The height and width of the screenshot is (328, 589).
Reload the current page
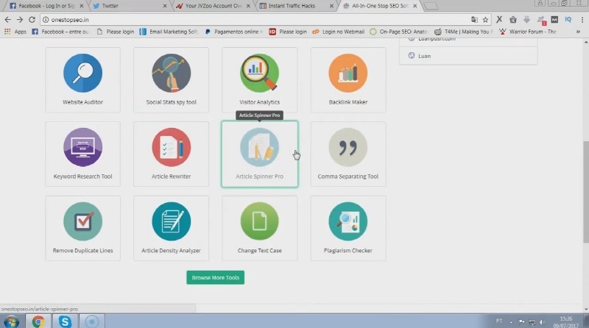click(x=32, y=20)
